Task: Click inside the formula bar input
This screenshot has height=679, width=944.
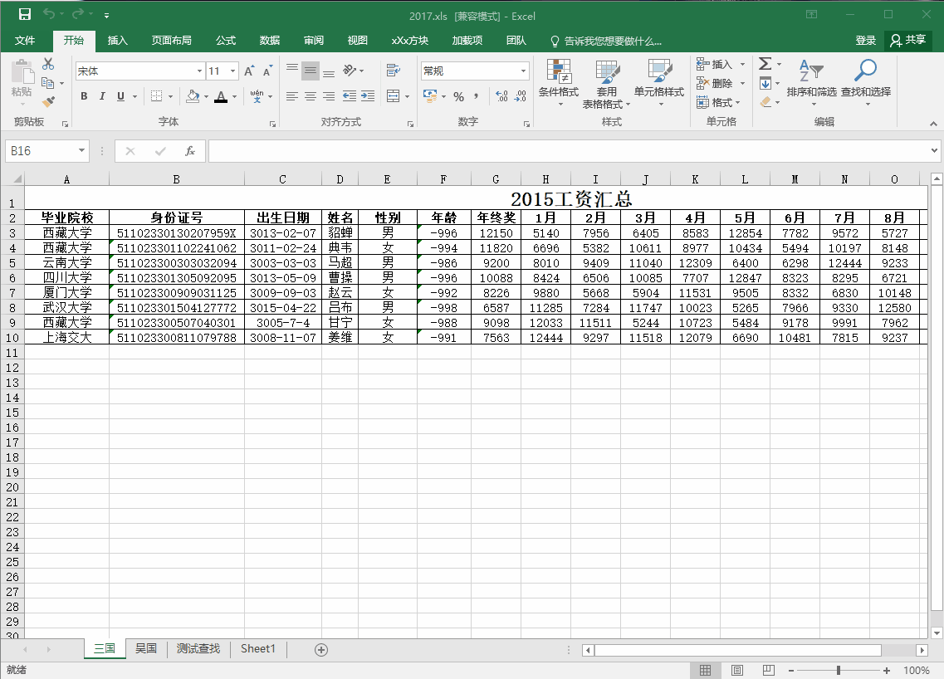Action: coord(568,151)
